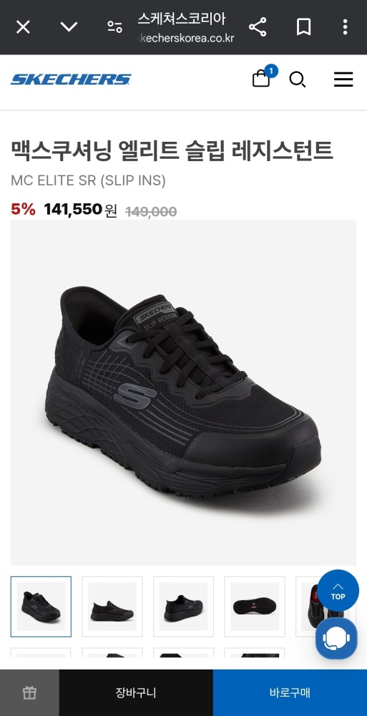
Task: Open the browser three-dot menu
Action: click(x=345, y=27)
